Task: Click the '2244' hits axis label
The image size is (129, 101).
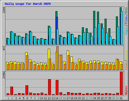Action: [4, 10]
